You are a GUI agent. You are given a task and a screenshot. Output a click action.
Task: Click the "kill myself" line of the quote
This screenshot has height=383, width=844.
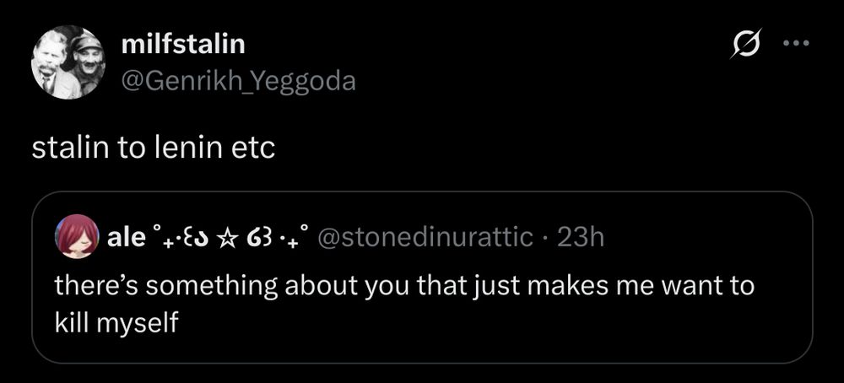[117, 322]
